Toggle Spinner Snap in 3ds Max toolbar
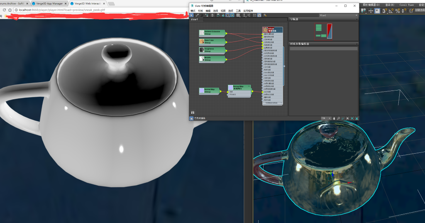425x223 pixels. (x=403, y=10)
